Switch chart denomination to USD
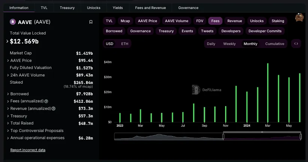Image resolution: width=308 pixels, height=162 pixels. click(110, 43)
